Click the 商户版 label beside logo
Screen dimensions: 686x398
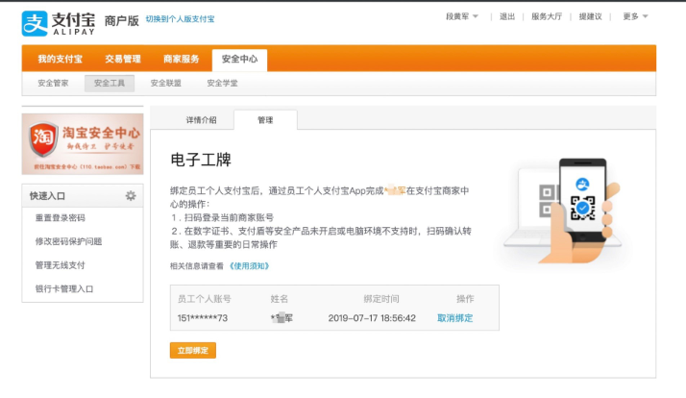coord(122,20)
